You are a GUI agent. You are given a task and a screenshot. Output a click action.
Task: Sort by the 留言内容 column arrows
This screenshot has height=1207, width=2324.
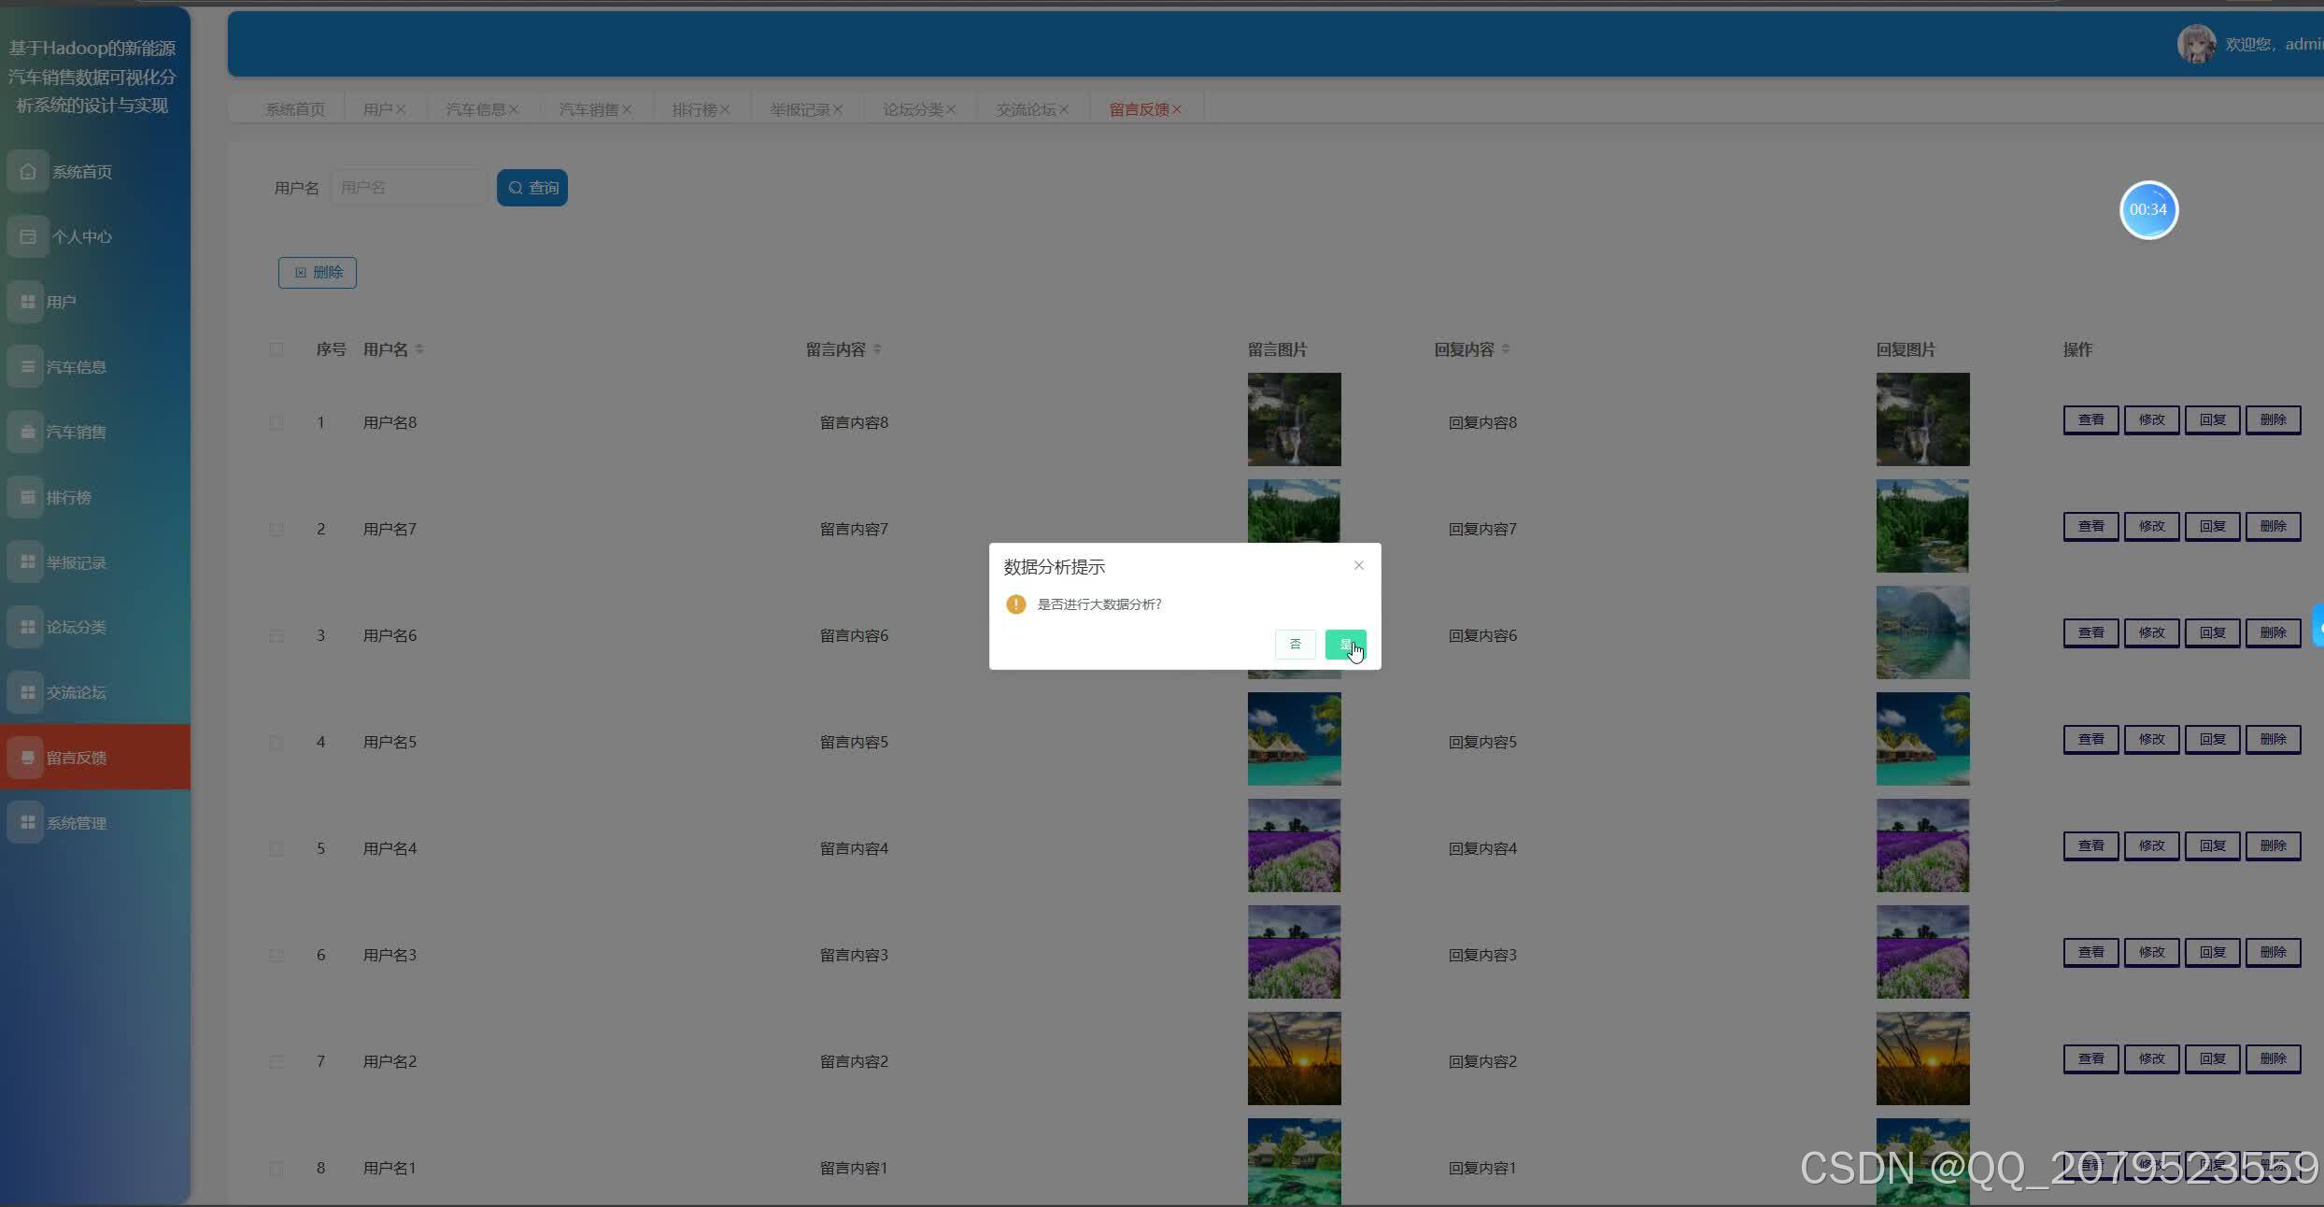point(877,349)
